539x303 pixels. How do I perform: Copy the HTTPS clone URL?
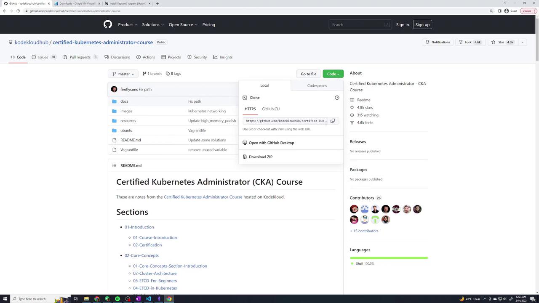[x=333, y=121]
